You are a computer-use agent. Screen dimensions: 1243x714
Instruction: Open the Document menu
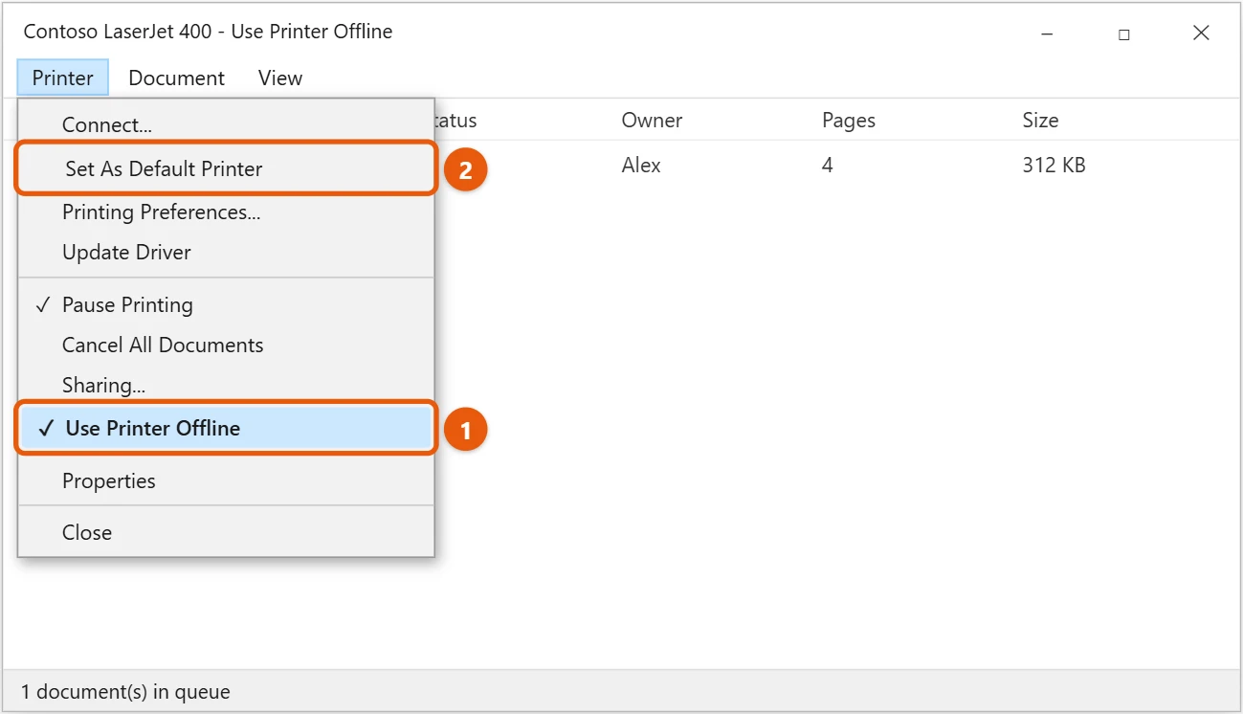pos(176,78)
